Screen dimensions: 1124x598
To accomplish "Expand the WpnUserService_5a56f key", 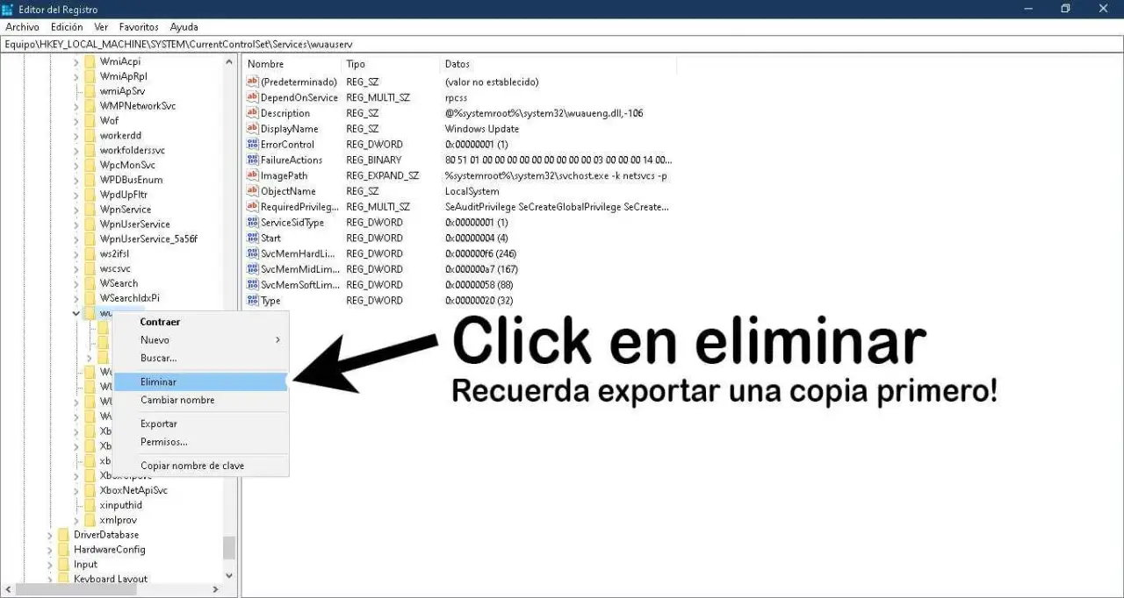I will click(76, 239).
